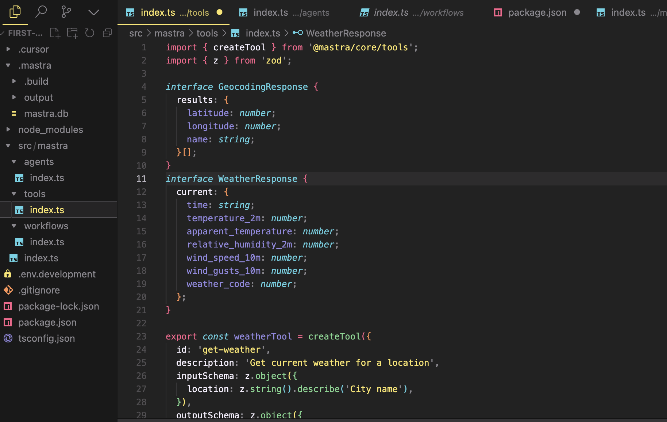
Task: Click mastra in breadcrumb
Action: pyautogui.click(x=169, y=33)
